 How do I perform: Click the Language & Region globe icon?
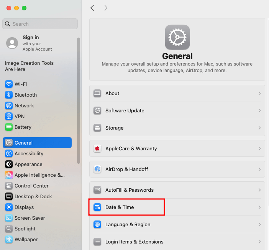pos(97,224)
